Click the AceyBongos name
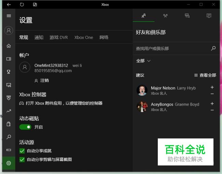The width and height of the screenshot is (222, 174). click(162, 104)
